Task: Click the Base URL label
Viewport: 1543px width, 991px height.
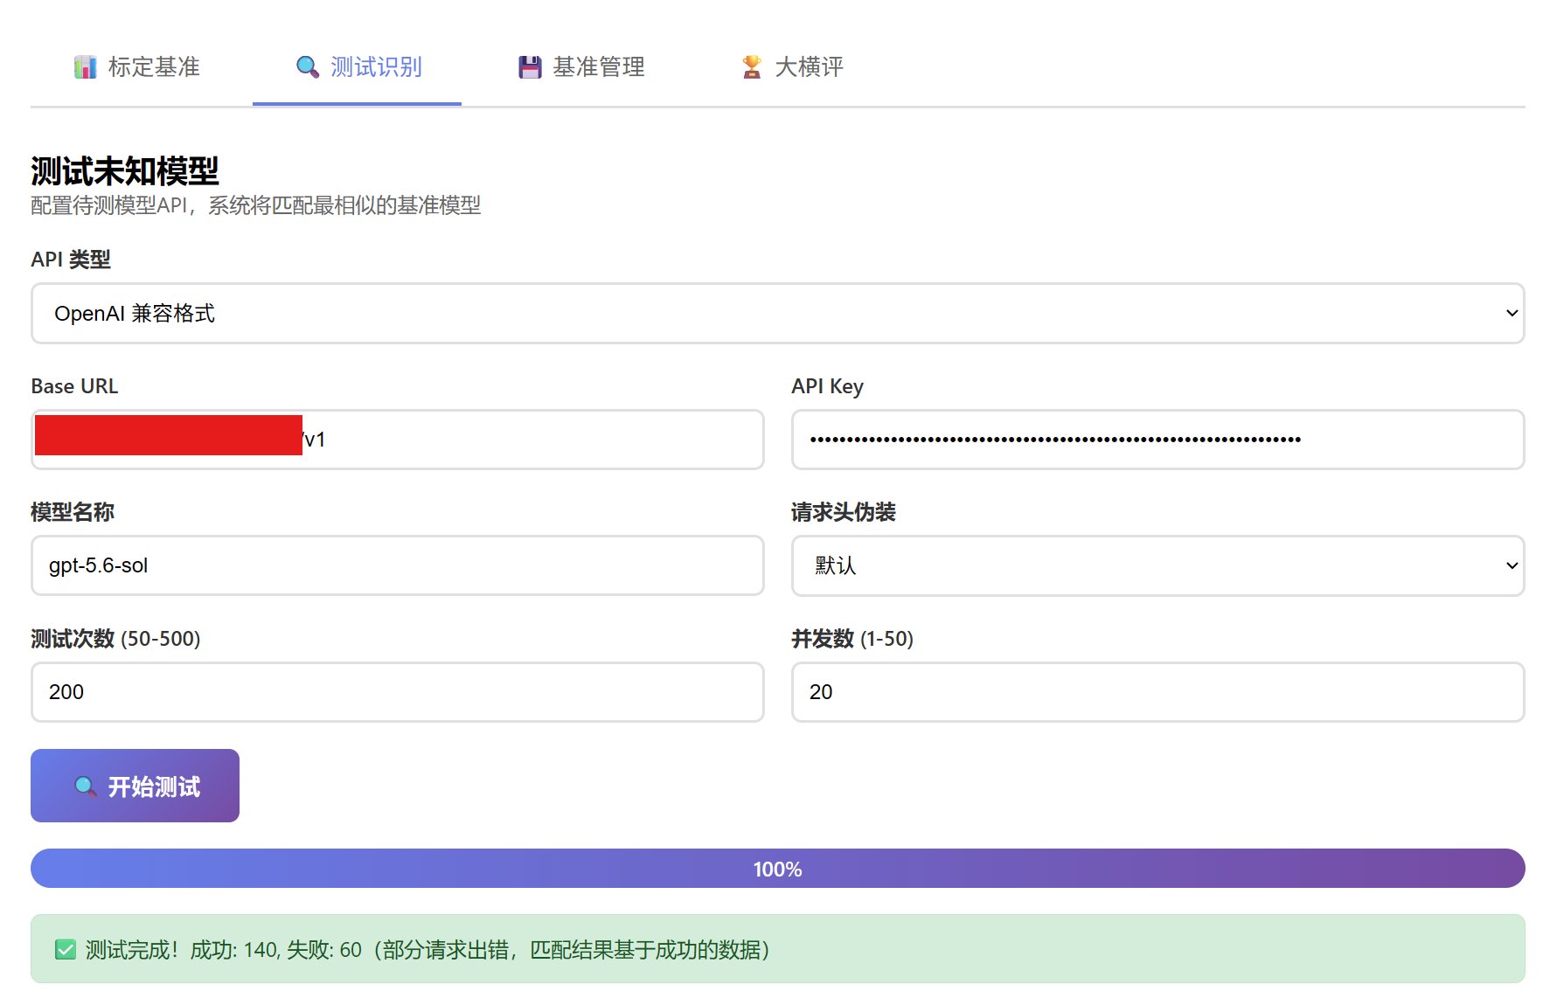Action: click(74, 386)
